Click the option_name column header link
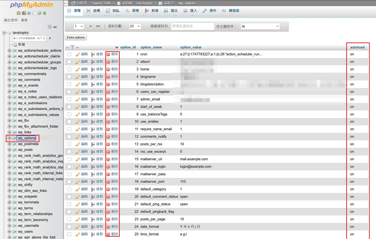 tap(151, 47)
